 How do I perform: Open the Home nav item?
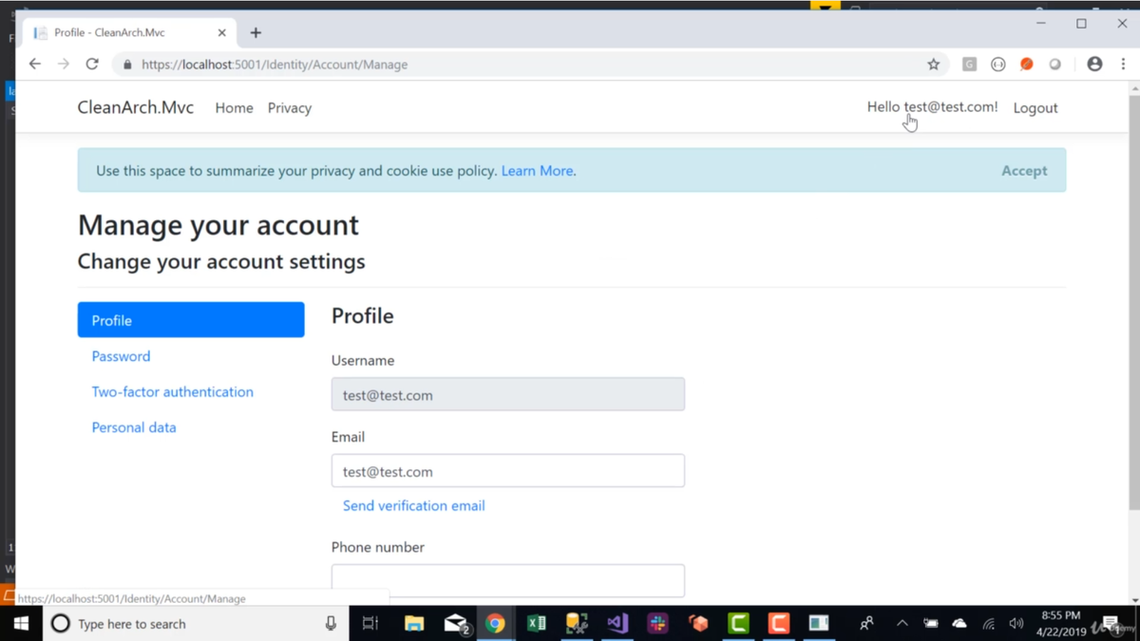(x=234, y=108)
